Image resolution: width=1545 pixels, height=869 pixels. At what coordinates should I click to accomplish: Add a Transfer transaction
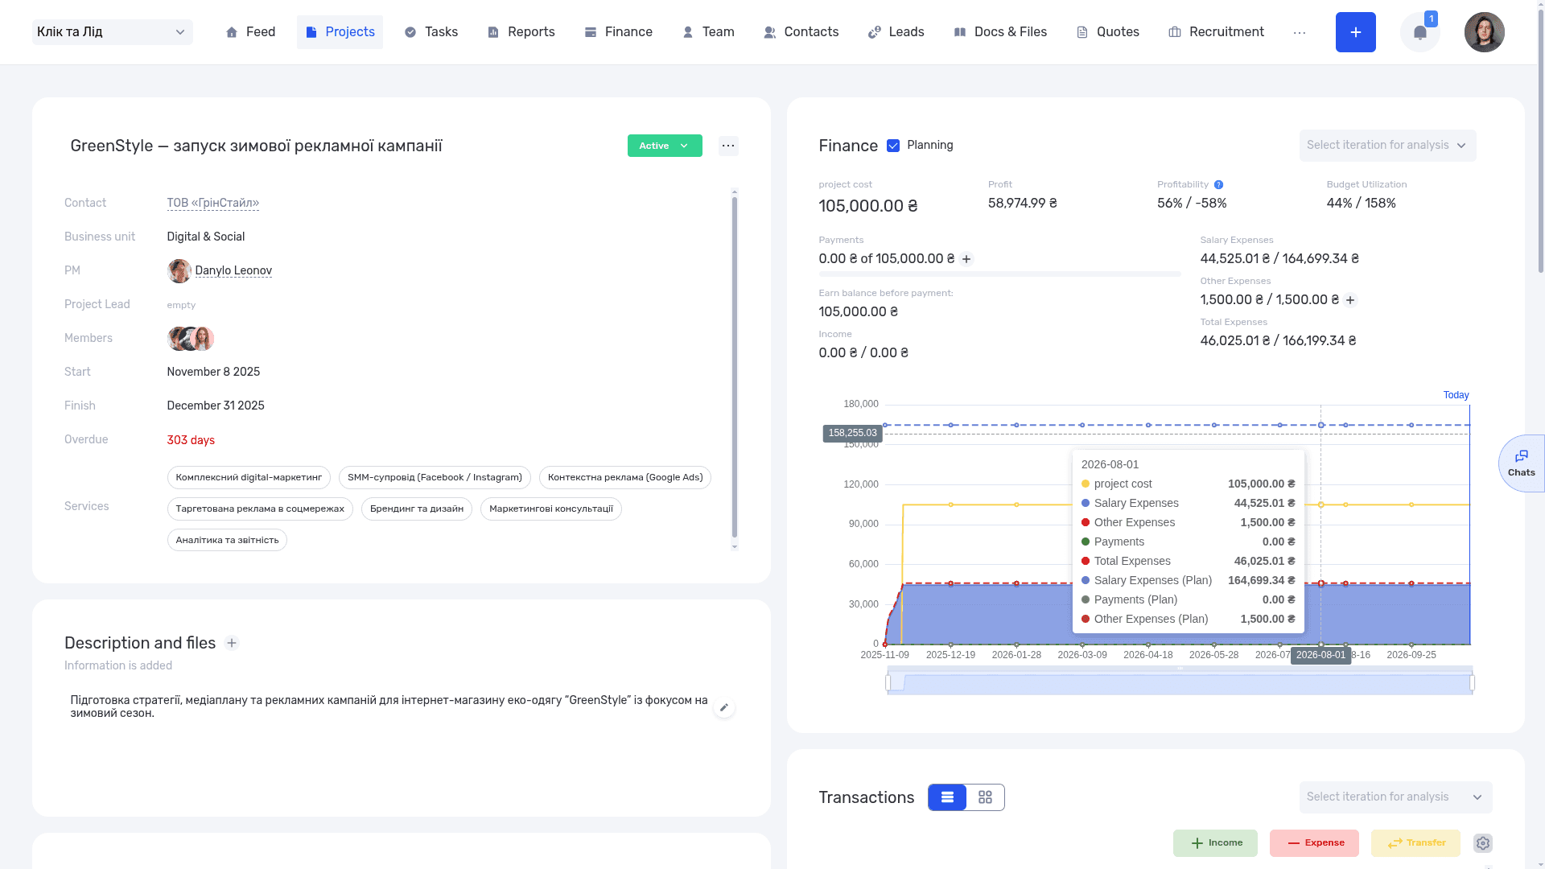[1415, 843]
